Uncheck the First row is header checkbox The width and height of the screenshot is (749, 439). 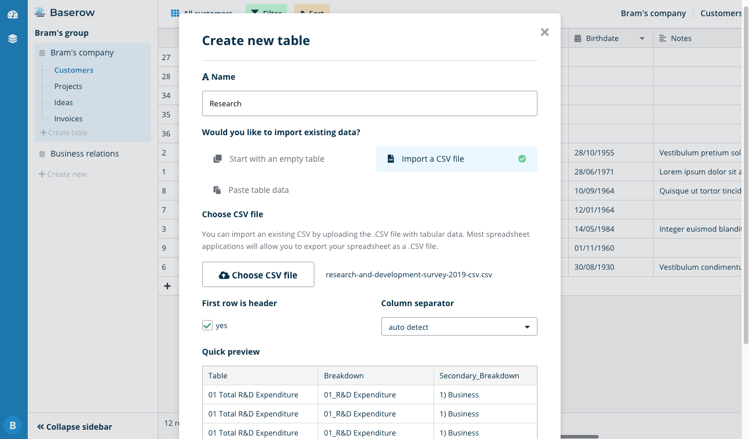pyautogui.click(x=207, y=325)
